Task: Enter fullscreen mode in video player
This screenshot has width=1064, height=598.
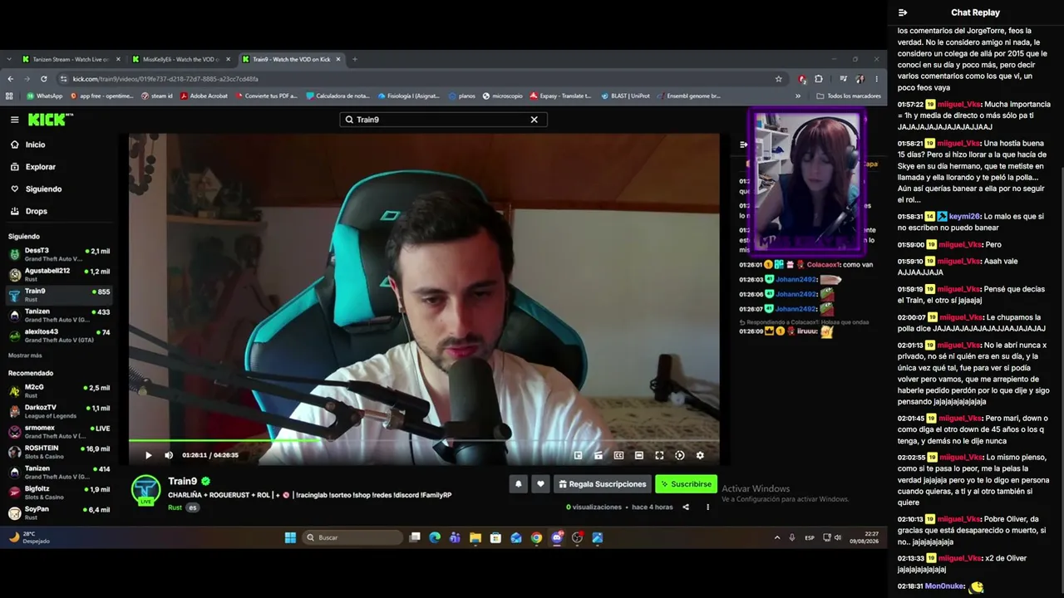Action: (659, 455)
